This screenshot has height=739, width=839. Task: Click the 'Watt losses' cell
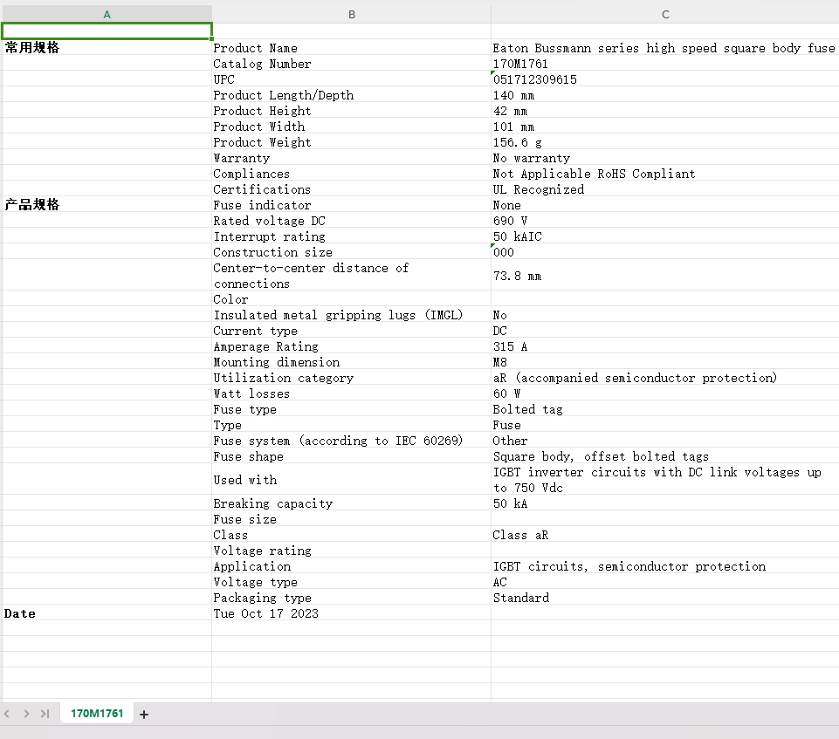point(352,393)
